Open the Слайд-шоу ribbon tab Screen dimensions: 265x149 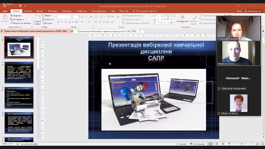point(81,11)
